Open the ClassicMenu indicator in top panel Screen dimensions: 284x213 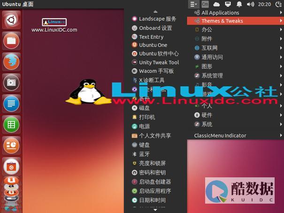(x=193, y=4)
